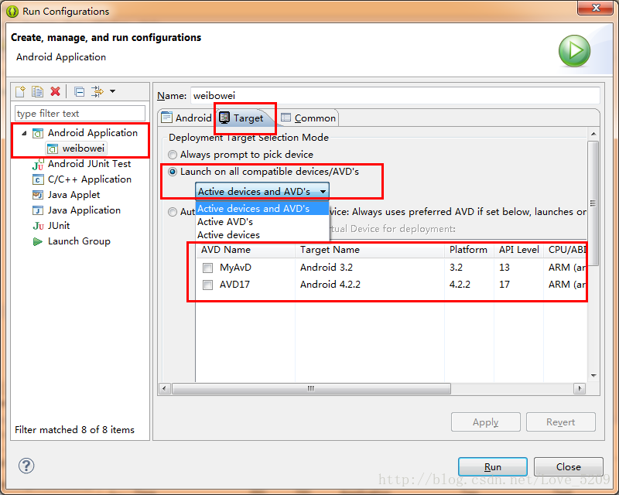The width and height of the screenshot is (619, 495).
Task: Click the Java Applet icon
Action: coord(38,195)
